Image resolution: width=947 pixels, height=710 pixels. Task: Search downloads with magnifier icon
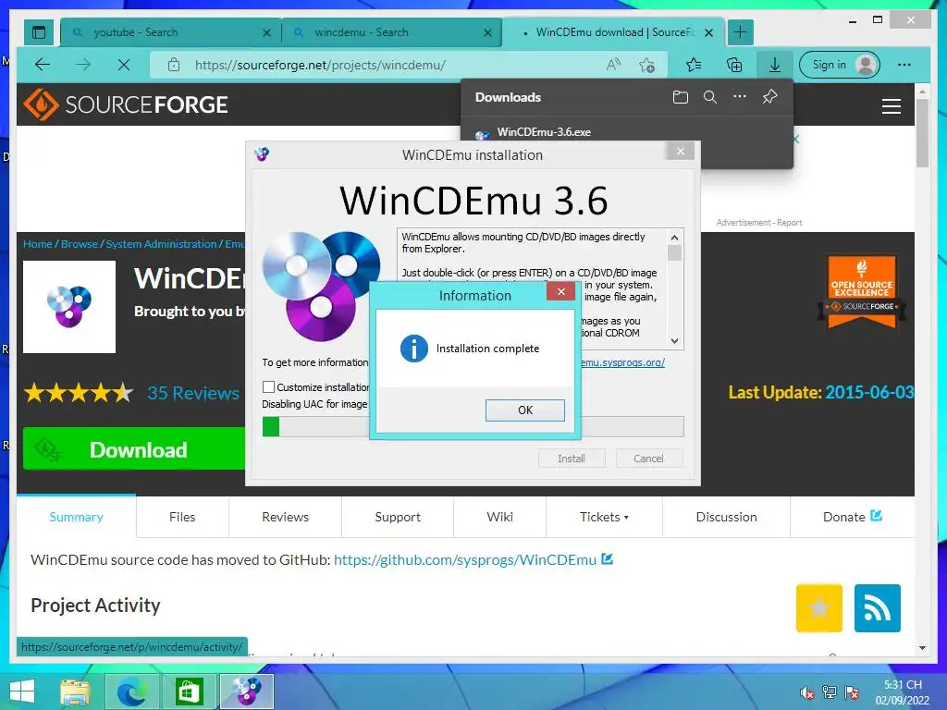[x=709, y=97]
